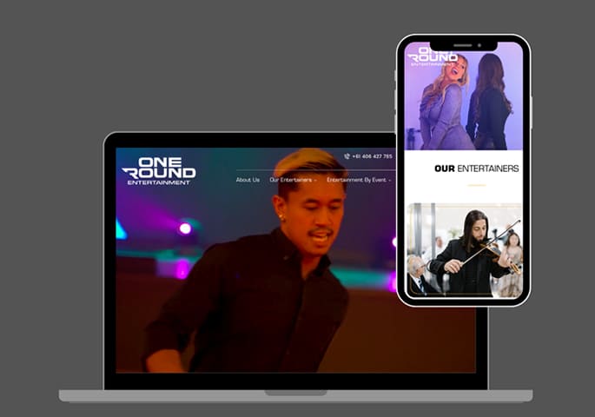
Task: Tap the violinist photo card on mobile
Action: pos(464,250)
